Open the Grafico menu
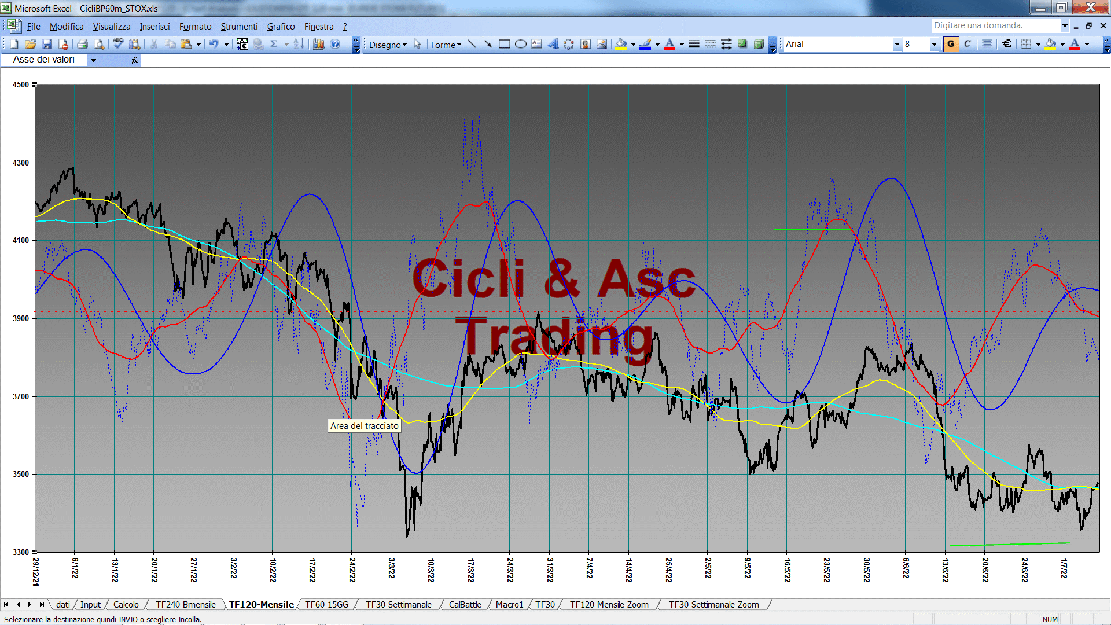Viewport: 1111px width, 625px height. point(281,26)
